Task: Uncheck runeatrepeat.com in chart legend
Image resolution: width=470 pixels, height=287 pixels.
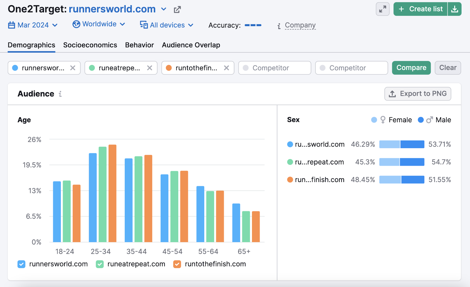Action: [100, 264]
